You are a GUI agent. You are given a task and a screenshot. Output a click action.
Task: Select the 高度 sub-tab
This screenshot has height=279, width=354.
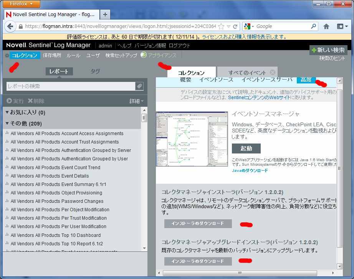click(x=306, y=80)
